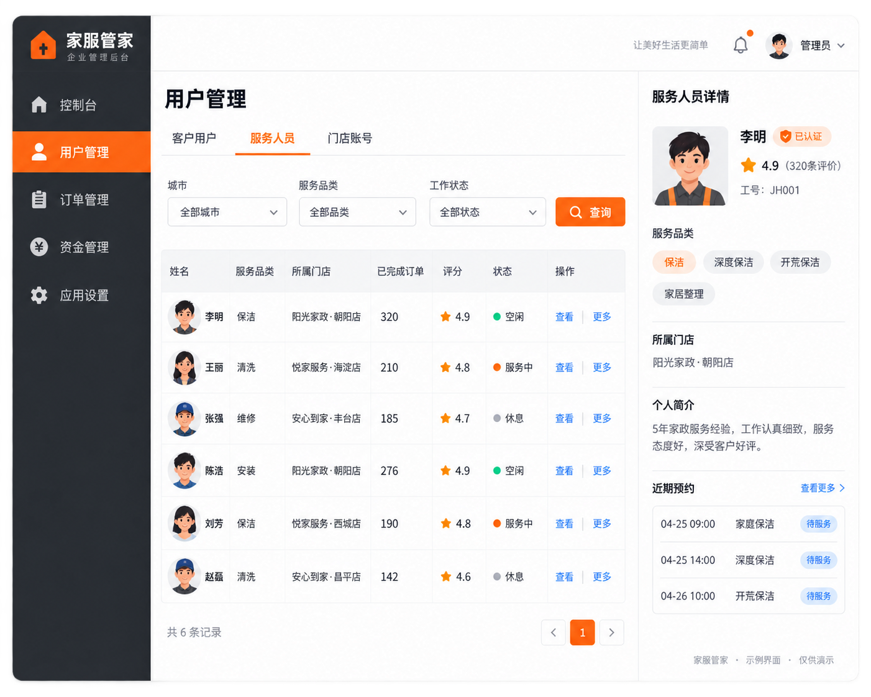The height and width of the screenshot is (697, 871).
Task: Click 悦家服务·海淀店 in 王丽's row
Action: coord(326,367)
